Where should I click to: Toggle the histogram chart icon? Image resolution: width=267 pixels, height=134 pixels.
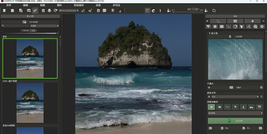tap(121, 11)
